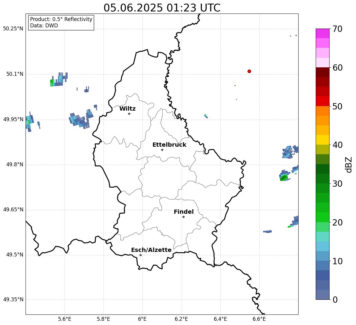Image resolution: width=356 pixels, height=325 pixels.
Task: Click the dBZ colorbar axis label
Action: [x=348, y=164]
